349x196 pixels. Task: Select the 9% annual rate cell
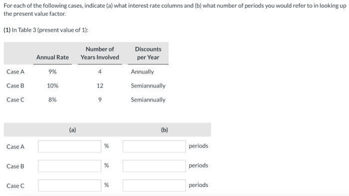point(52,72)
